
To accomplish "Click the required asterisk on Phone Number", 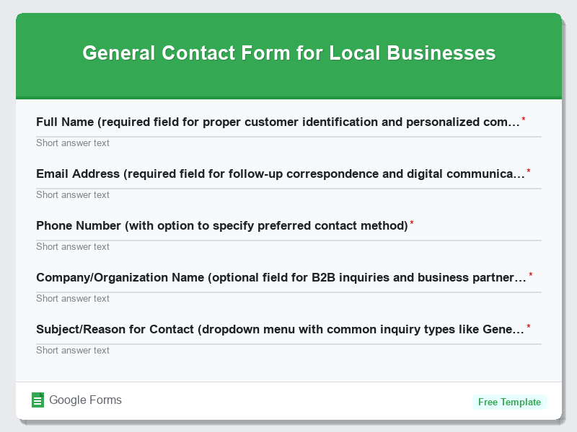I will point(412,222).
